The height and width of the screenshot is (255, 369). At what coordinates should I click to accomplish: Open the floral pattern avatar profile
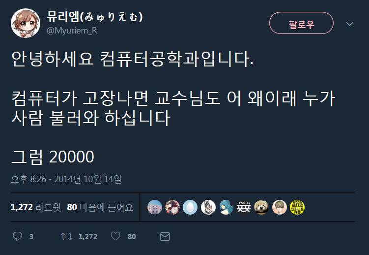click(172, 207)
